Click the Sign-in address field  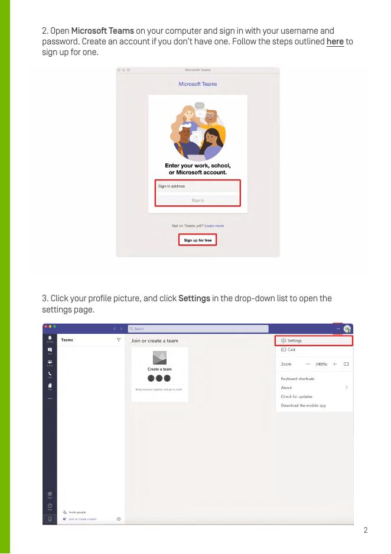click(x=197, y=186)
